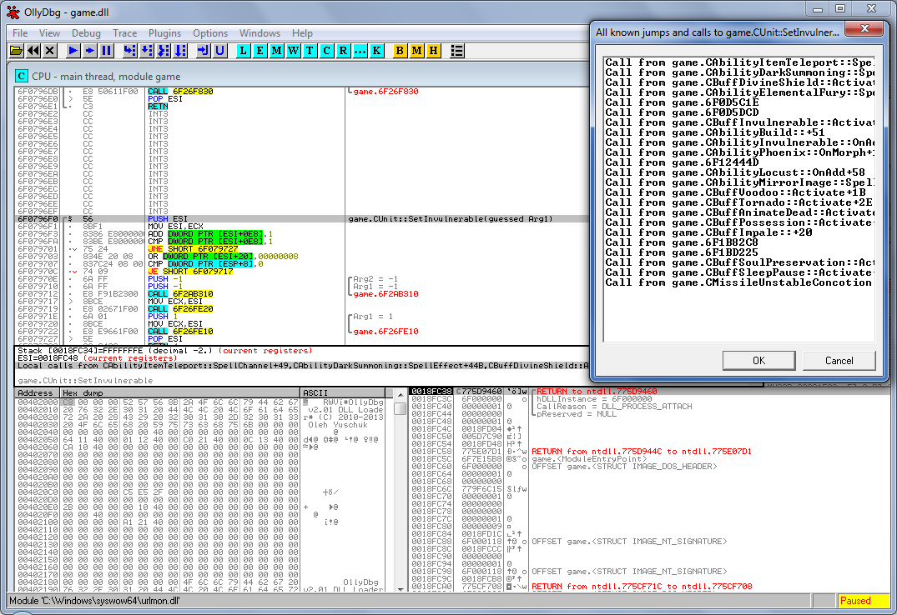Show Run trace with the dots button

[x=360, y=51]
